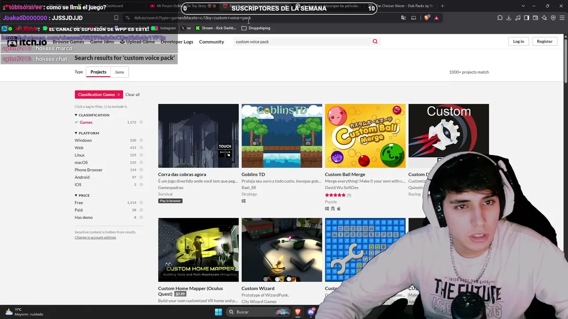
Task: Open Developer Logs in the navigation
Action: tap(177, 42)
